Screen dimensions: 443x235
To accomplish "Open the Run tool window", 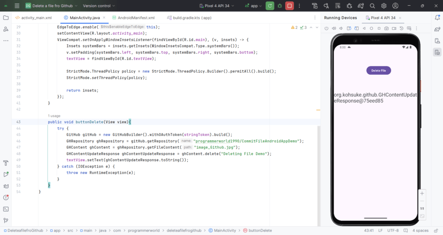I will point(6,175).
